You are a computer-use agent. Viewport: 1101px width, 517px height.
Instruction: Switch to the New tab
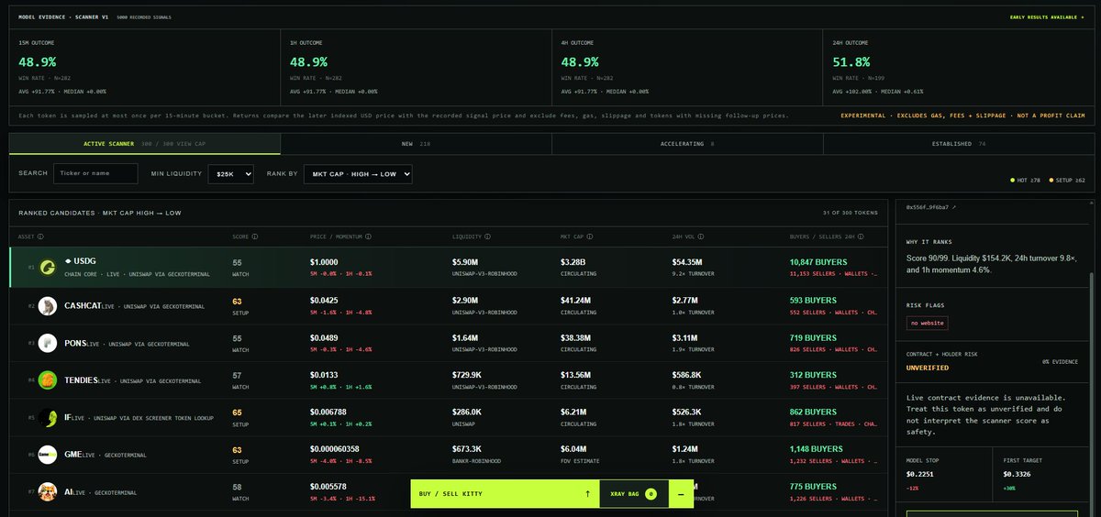point(416,144)
